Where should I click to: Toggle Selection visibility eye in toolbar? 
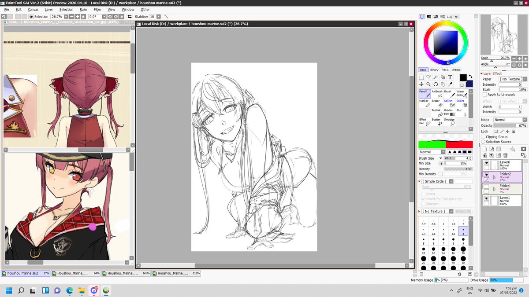tap(31, 16)
